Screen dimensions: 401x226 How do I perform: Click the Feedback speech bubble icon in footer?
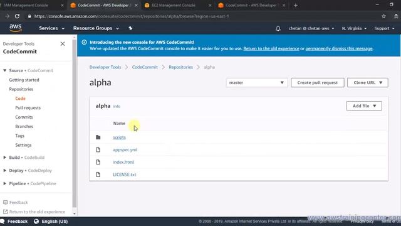click(x=3, y=222)
